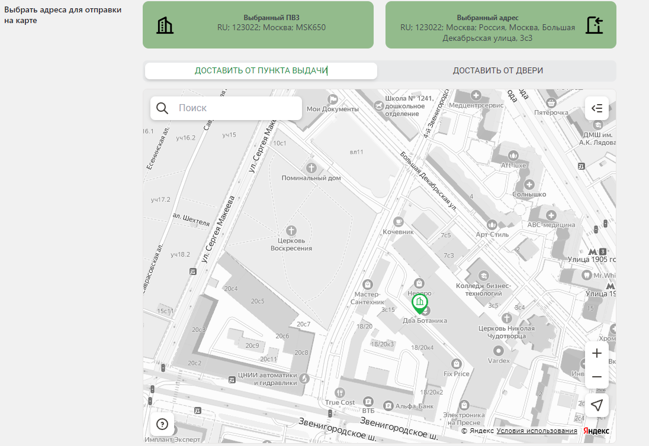Zoom out on the map
This screenshot has height=446, width=649.
pyautogui.click(x=596, y=377)
